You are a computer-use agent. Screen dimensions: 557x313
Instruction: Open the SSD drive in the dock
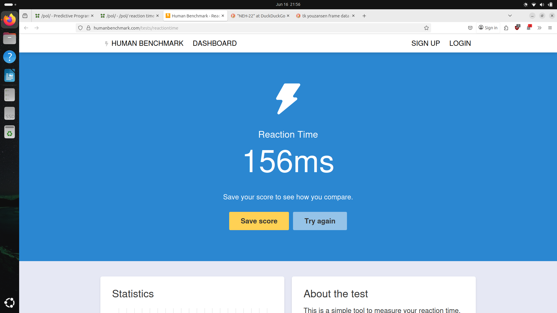10,113
